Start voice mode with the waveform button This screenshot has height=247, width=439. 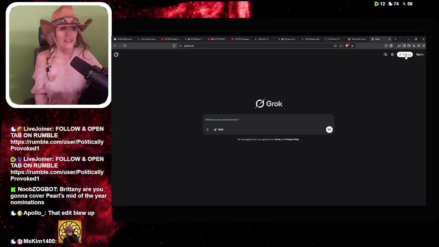(x=329, y=129)
